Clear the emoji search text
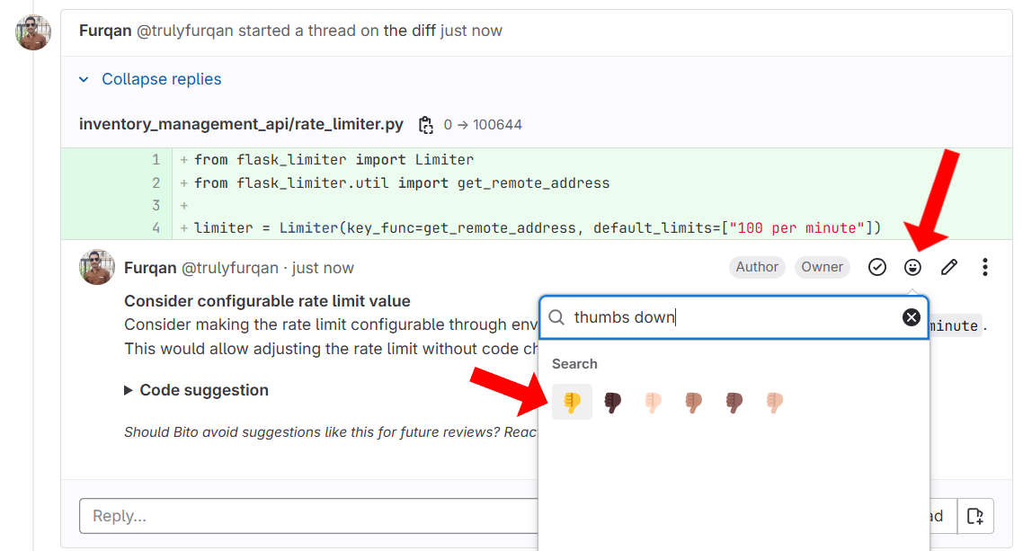 click(912, 317)
